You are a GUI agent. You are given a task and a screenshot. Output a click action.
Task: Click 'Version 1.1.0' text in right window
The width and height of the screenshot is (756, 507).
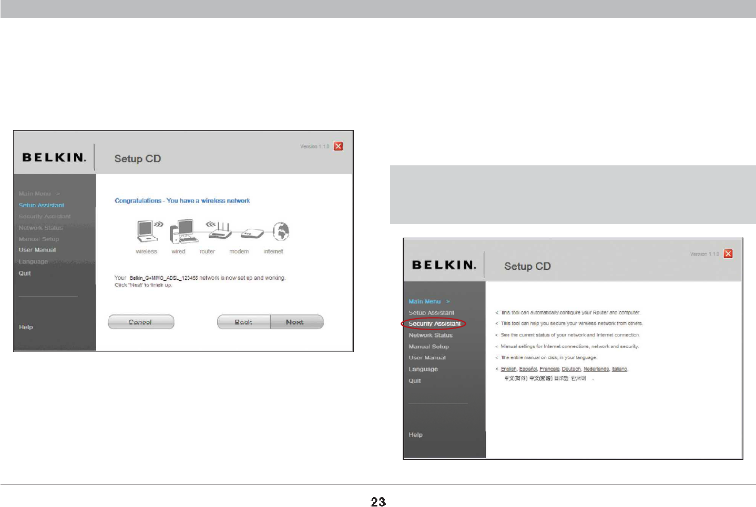click(704, 254)
